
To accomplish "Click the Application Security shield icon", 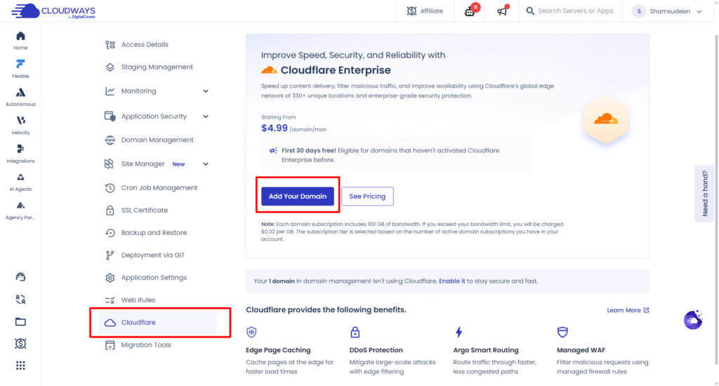I will click(110, 117).
